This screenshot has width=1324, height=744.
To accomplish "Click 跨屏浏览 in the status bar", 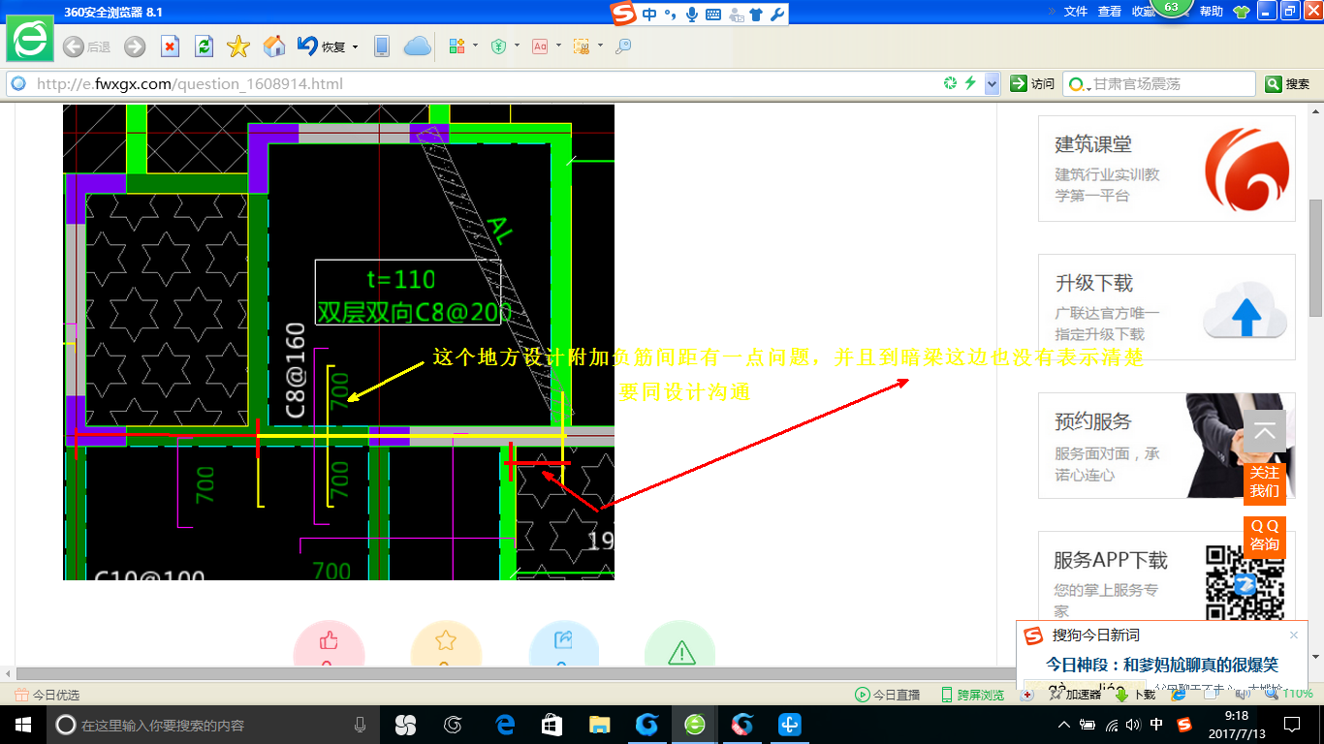I will click(972, 695).
